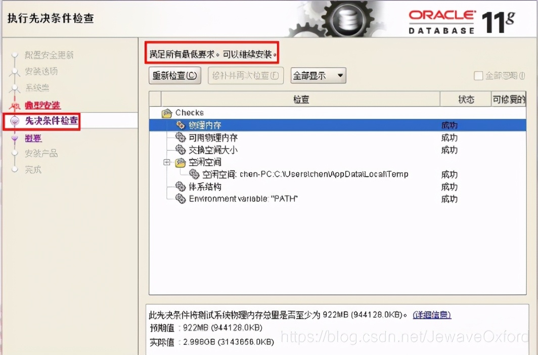Screen dimensions: 538x355
Task: Select the 空闲空间 folder row
Action: [x=338, y=162]
